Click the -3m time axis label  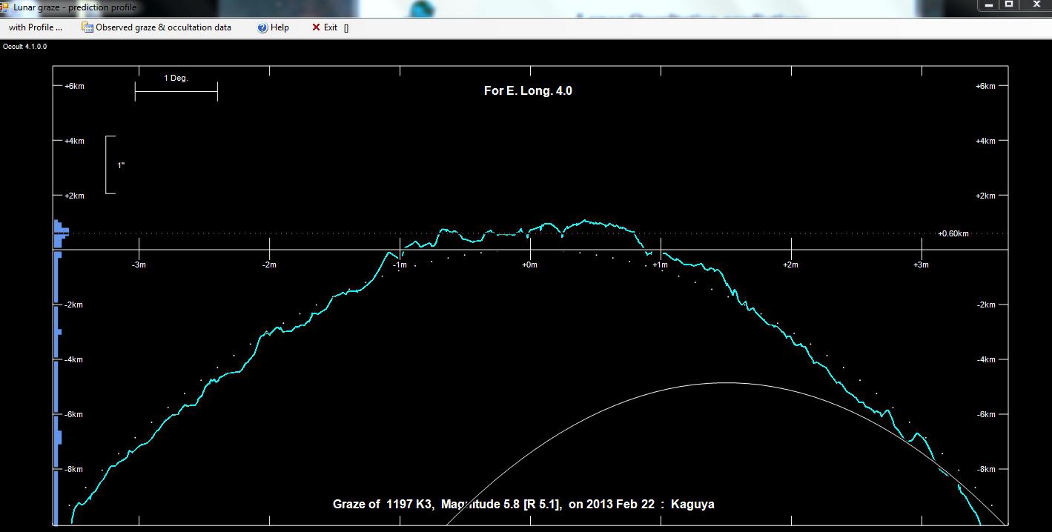coord(139,265)
